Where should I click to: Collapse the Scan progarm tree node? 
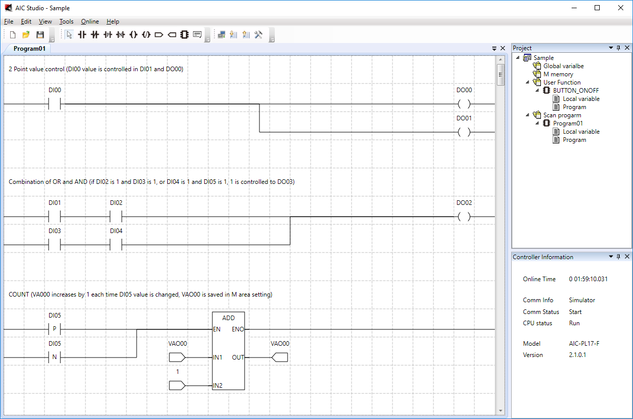click(x=527, y=115)
